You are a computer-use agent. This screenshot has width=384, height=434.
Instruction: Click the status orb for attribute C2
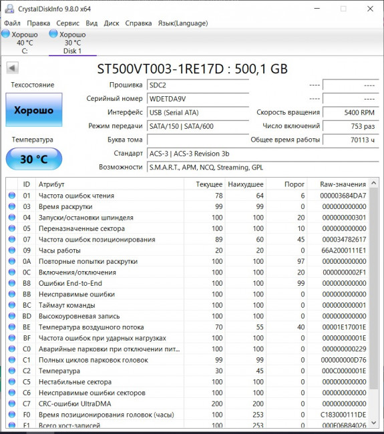pyautogui.click(x=12, y=371)
